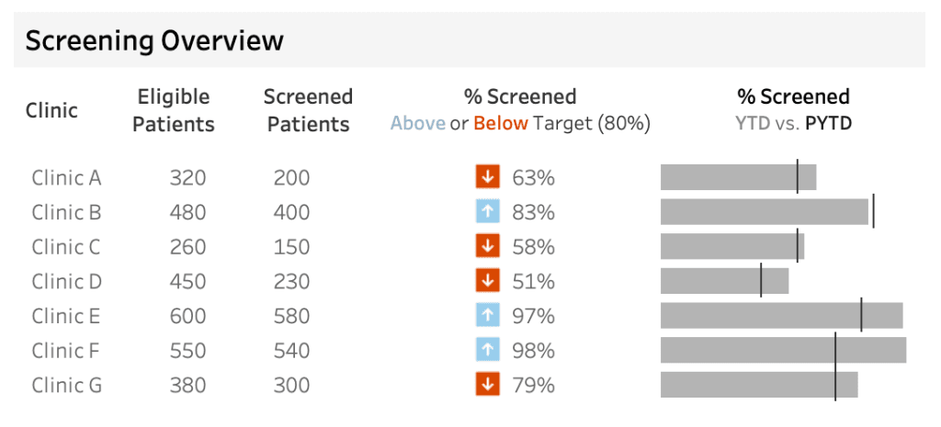Click the red down arrow for Clinic A
Viewport: 941px width, 427px height.
pyautogui.click(x=487, y=177)
